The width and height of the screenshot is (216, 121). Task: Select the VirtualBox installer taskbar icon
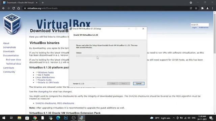tap(81, 118)
